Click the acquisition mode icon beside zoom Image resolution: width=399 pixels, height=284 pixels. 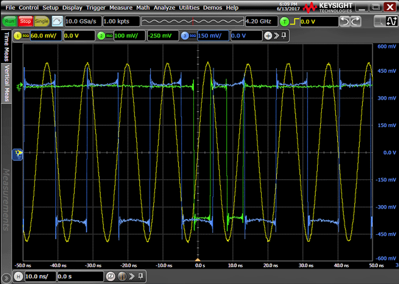(x=122, y=276)
